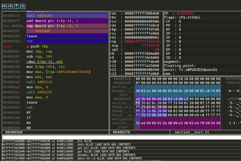Select the 'ret' instruction at 004005b7
The image size is (241, 161).
pyautogui.click(x=30, y=107)
